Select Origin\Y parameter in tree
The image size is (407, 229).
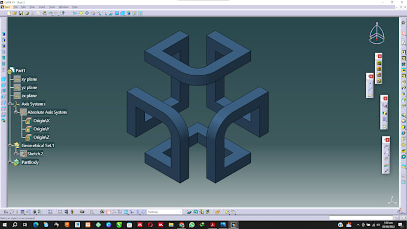[41, 129]
